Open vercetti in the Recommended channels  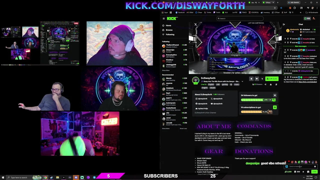174,123
